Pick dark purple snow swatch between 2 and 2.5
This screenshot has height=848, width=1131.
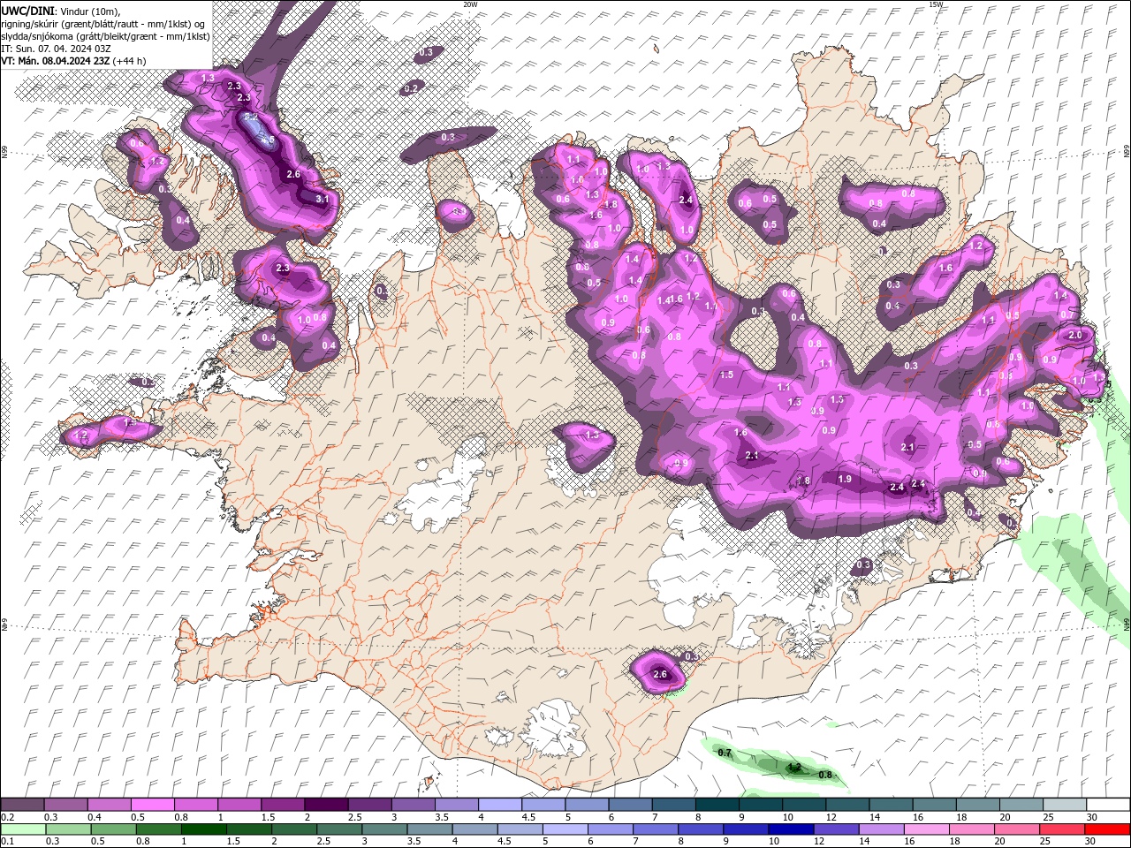[x=326, y=805]
